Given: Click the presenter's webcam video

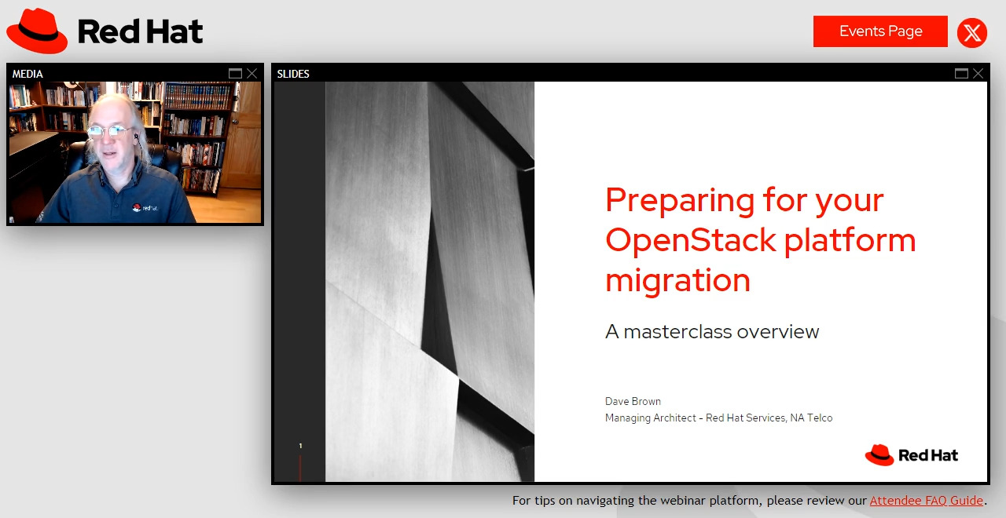Looking at the screenshot, I should point(135,152).
